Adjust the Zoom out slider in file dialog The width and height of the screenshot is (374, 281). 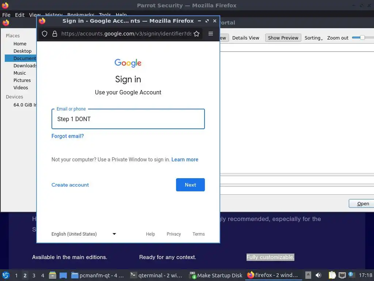(362, 38)
